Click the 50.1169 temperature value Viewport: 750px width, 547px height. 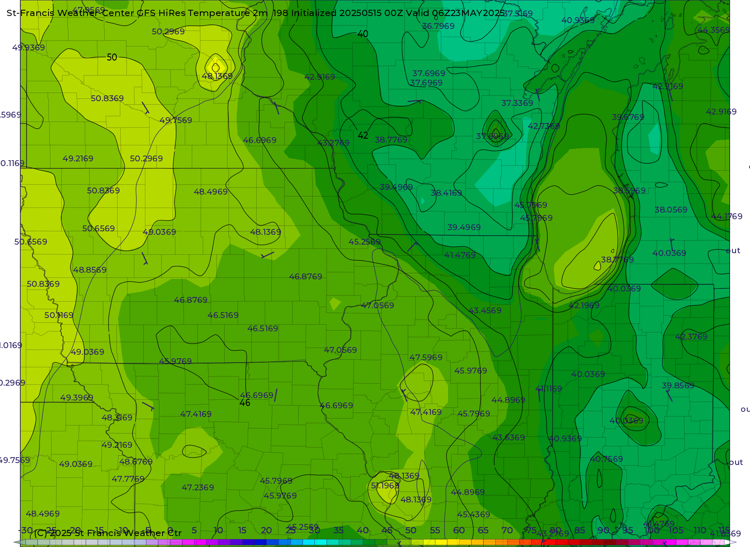59,315
